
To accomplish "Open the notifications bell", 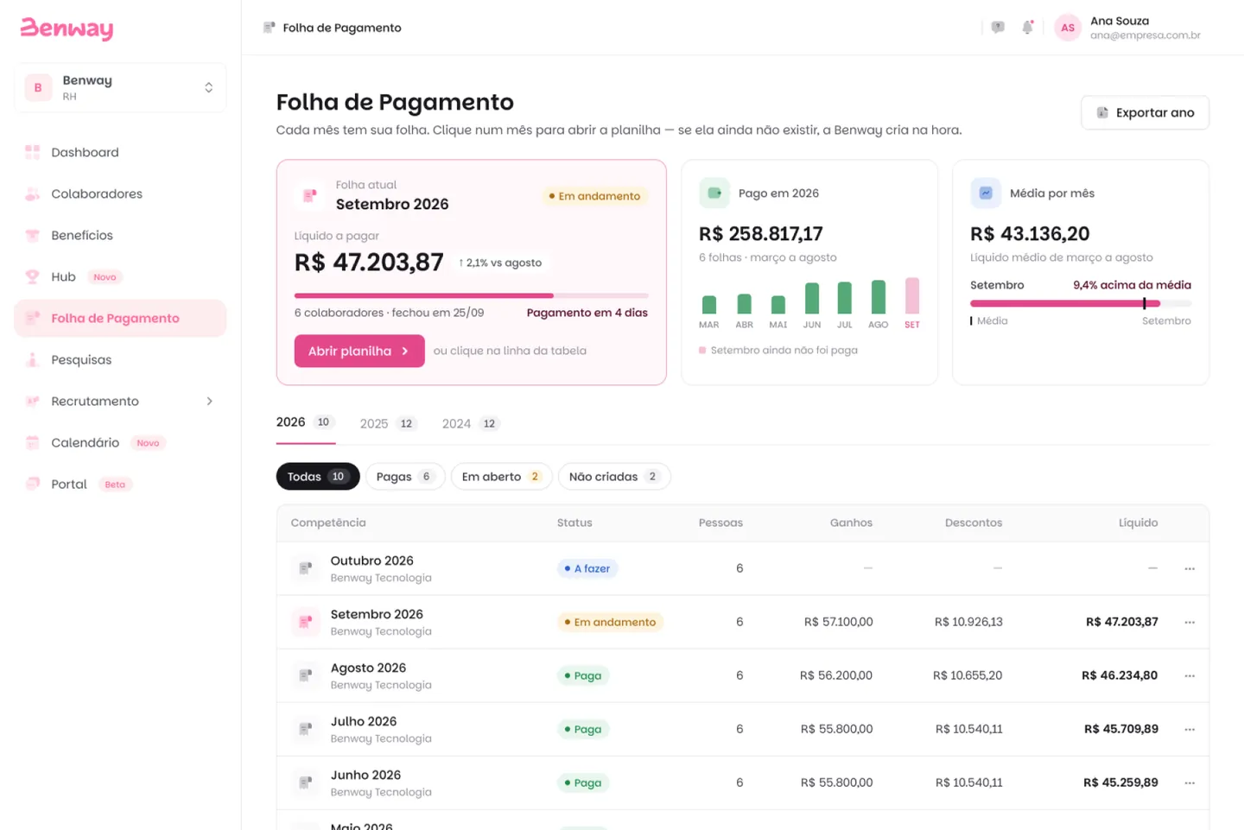I will [x=1027, y=28].
